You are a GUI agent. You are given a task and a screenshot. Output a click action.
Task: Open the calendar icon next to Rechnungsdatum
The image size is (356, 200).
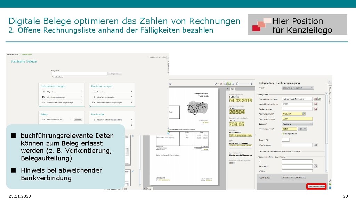(304, 113)
